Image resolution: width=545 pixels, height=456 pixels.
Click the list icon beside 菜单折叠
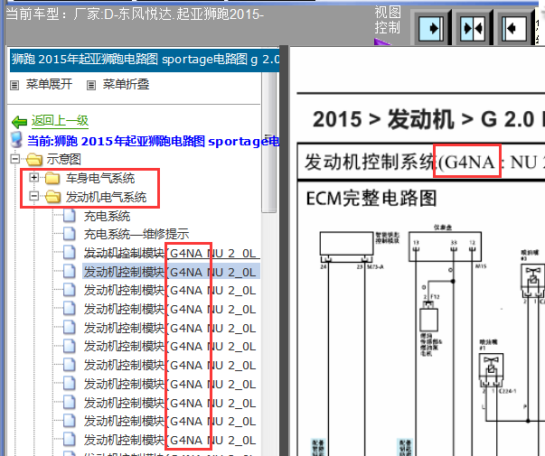(x=91, y=85)
